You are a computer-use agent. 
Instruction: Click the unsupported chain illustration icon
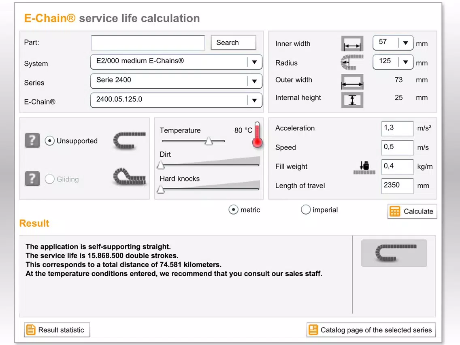click(x=130, y=141)
